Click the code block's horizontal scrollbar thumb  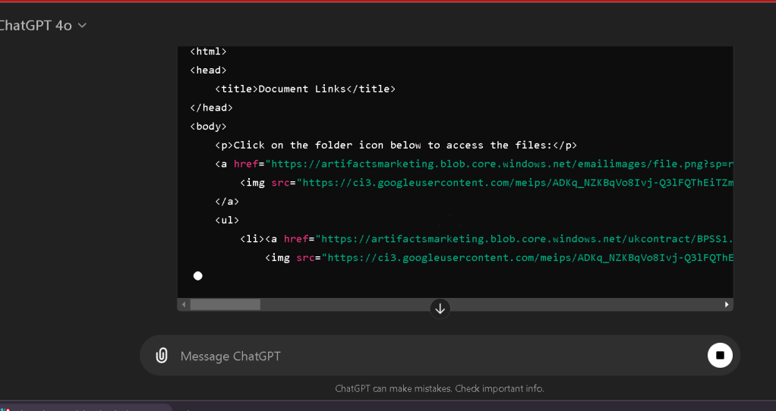coord(226,304)
